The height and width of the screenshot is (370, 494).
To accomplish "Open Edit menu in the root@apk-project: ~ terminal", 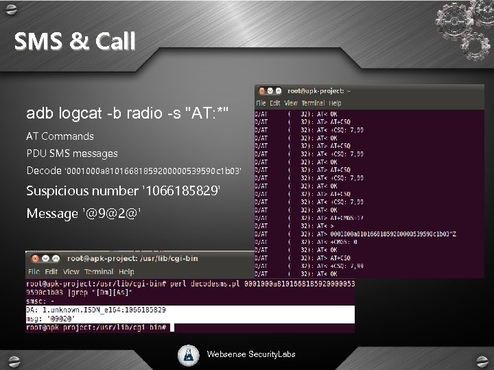I will point(274,103).
